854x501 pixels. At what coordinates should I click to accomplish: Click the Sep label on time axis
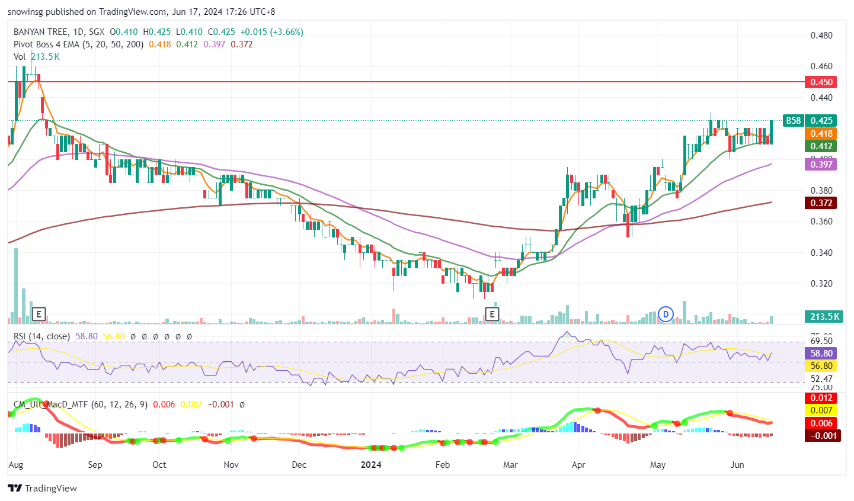pyautogui.click(x=95, y=465)
